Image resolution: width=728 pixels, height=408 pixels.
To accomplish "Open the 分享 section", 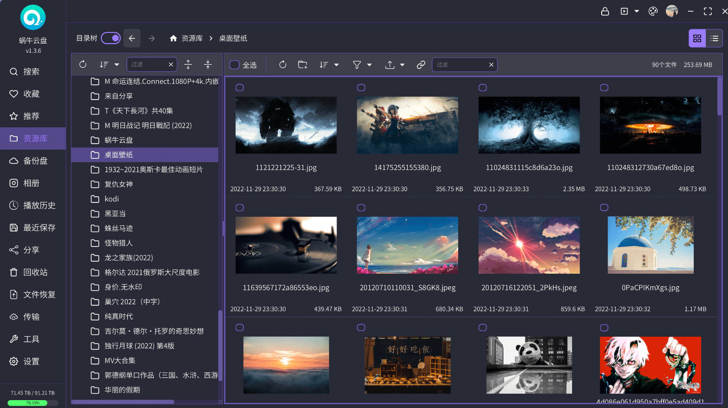I will (33, 250).
